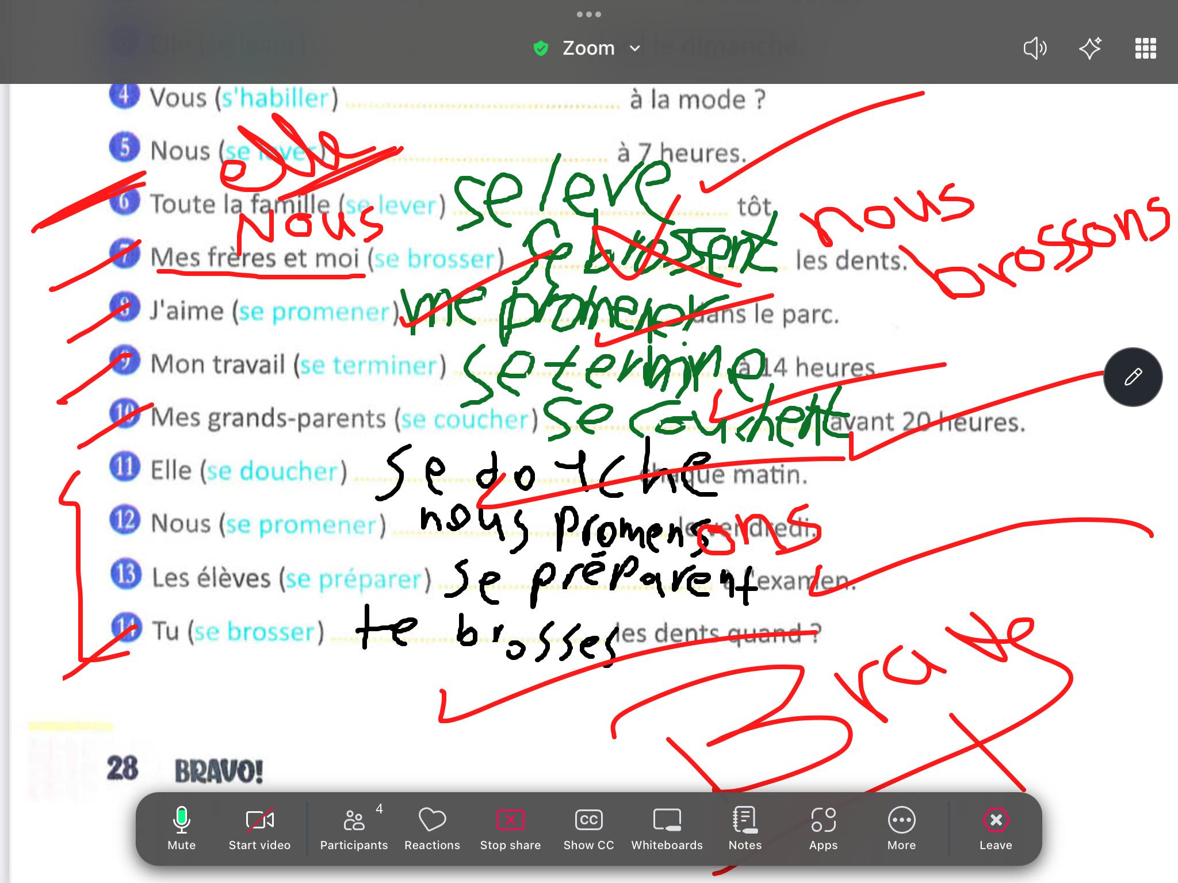
Task: Open the More options menu
Action: coord(901,828)
